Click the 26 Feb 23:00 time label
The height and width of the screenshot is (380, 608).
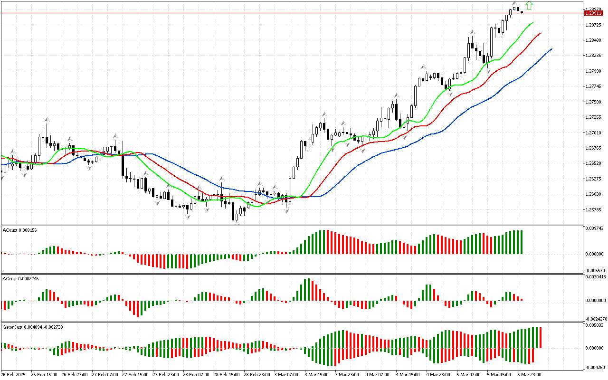(x=74, y=375)
